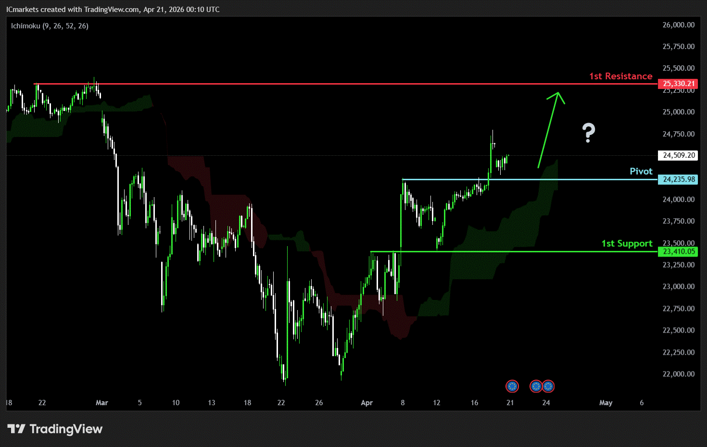
Task: Open the Ichimoku (9, 26, 52, 26) indicator legend
Action: coord(50,26)
